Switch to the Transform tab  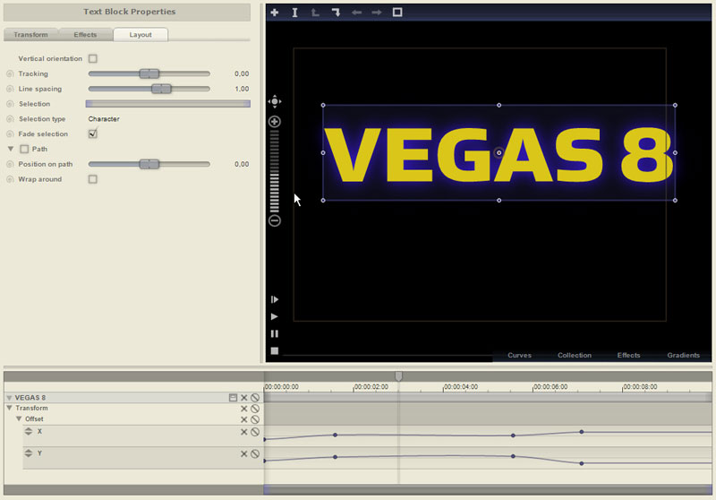point(30,35)
